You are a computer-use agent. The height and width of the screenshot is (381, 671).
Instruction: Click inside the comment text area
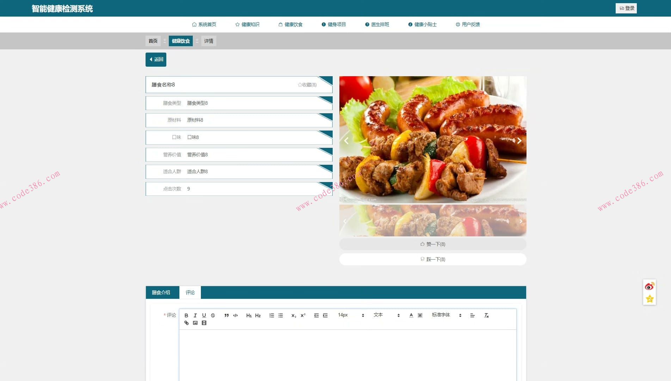348,355
